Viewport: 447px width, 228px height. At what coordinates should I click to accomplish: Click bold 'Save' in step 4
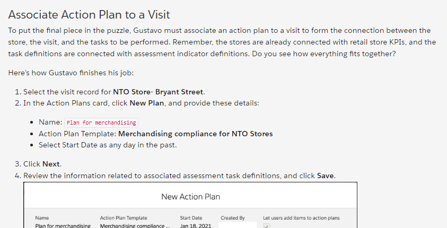point(325,176)
